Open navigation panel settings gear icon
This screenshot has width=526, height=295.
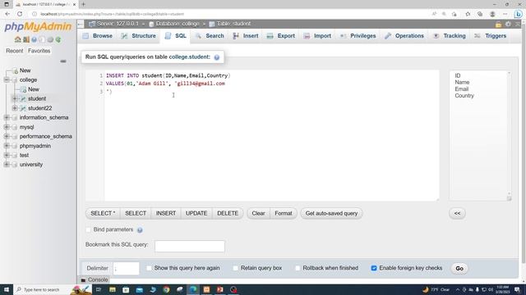[50, 39]
